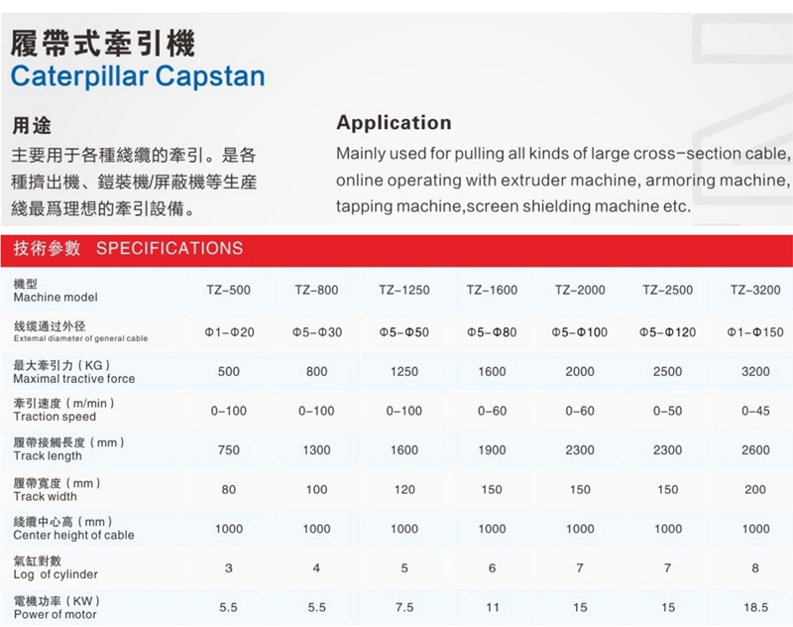793x627 pixels.
Task: Click the 用途 section heading
Action: (x=32, y=126)
